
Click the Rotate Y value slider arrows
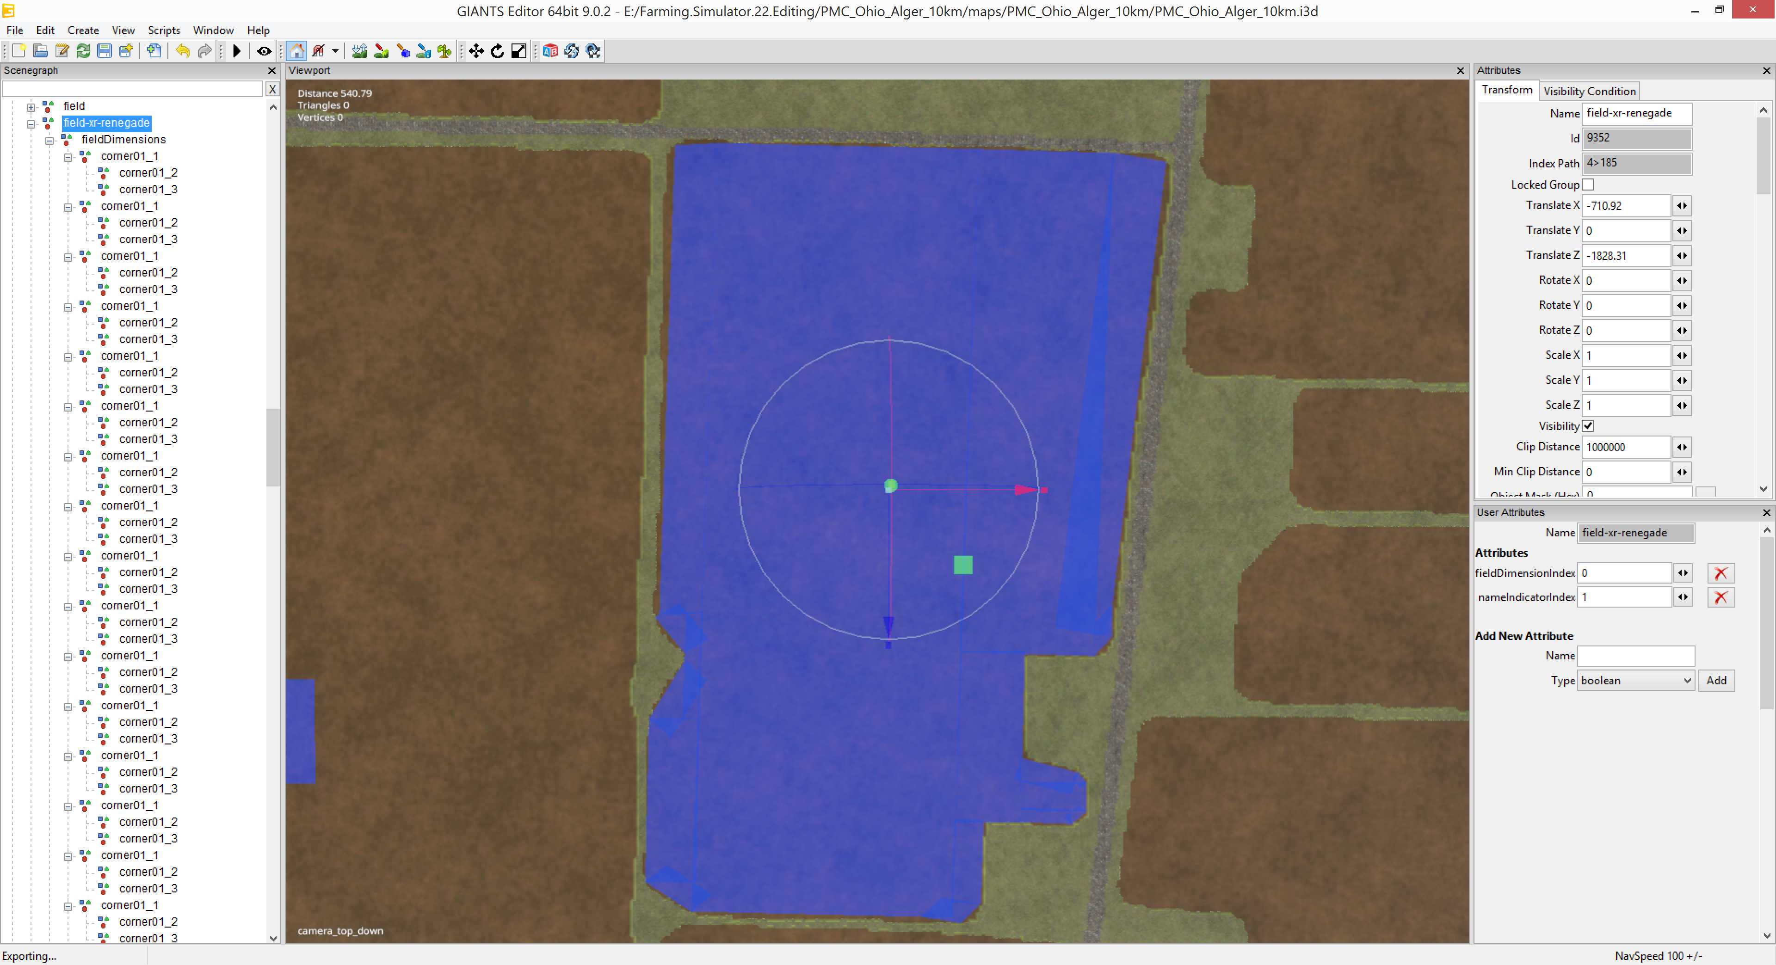1682,306
